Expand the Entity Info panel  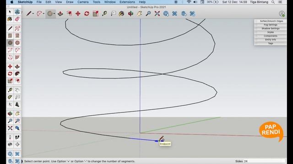coord(271,40)
